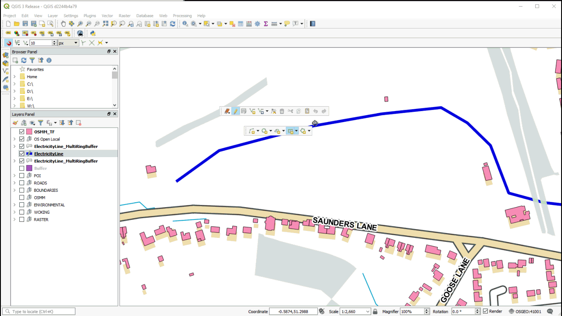
Task: Open the Scale dropdown in status bar
Action: pos(368,311)
